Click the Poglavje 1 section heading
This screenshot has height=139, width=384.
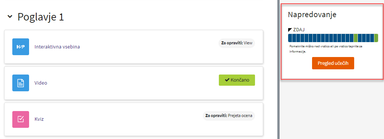pyautogui.click(x=41, y=17)
